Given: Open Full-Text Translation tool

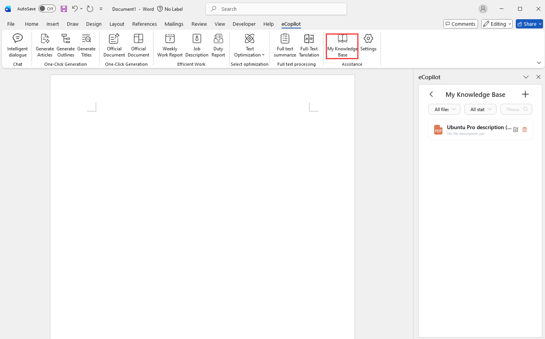Looking at the screenshot, I should coord(309,45).
